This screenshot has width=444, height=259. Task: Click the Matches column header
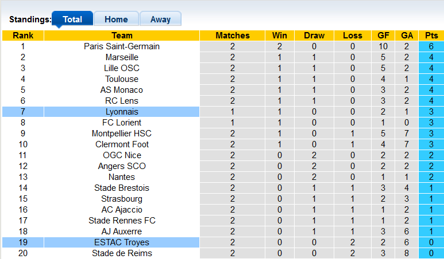pyautogui.click(x=233, y=36)
